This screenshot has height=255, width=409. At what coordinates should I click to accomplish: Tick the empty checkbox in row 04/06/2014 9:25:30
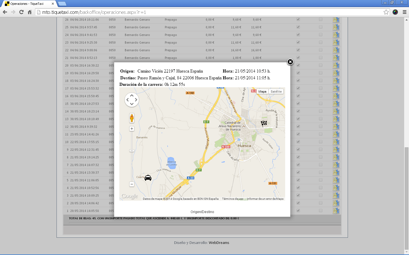pos(320,42)
